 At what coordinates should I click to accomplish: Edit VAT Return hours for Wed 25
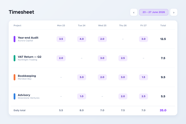tap(102, 58)
